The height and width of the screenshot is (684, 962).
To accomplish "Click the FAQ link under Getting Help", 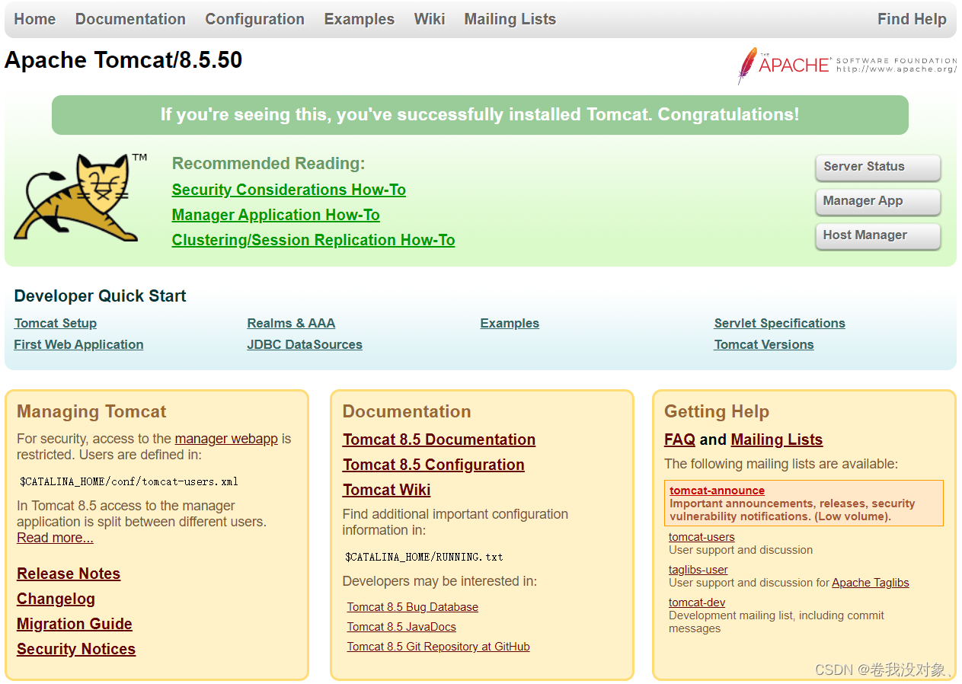I will point(679,439).
